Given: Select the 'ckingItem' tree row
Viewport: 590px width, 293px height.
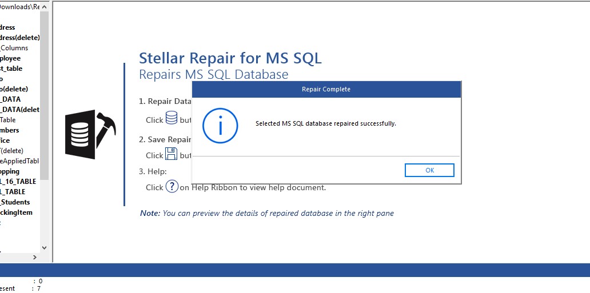Looking at the screenshot, I should coord(16,212).
